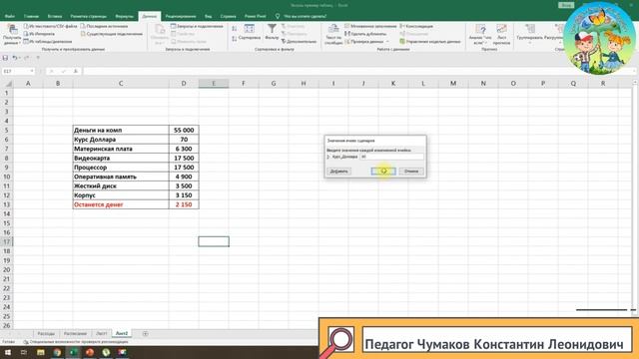The height and width of the screenshot is (359, 639).
Task: Remove duplicates (Удалить дубликаты)
Action: click(x=366, y=34)
